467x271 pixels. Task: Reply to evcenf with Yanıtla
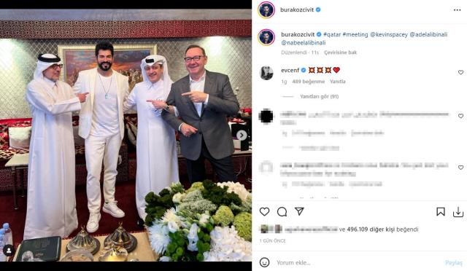pyautogui.click(x=337, y=81)
